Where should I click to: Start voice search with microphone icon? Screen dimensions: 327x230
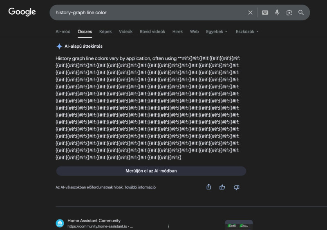(x=277, y=13)
